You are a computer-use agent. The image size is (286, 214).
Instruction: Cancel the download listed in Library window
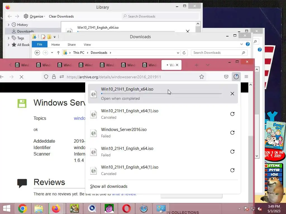tap(187, 31)
